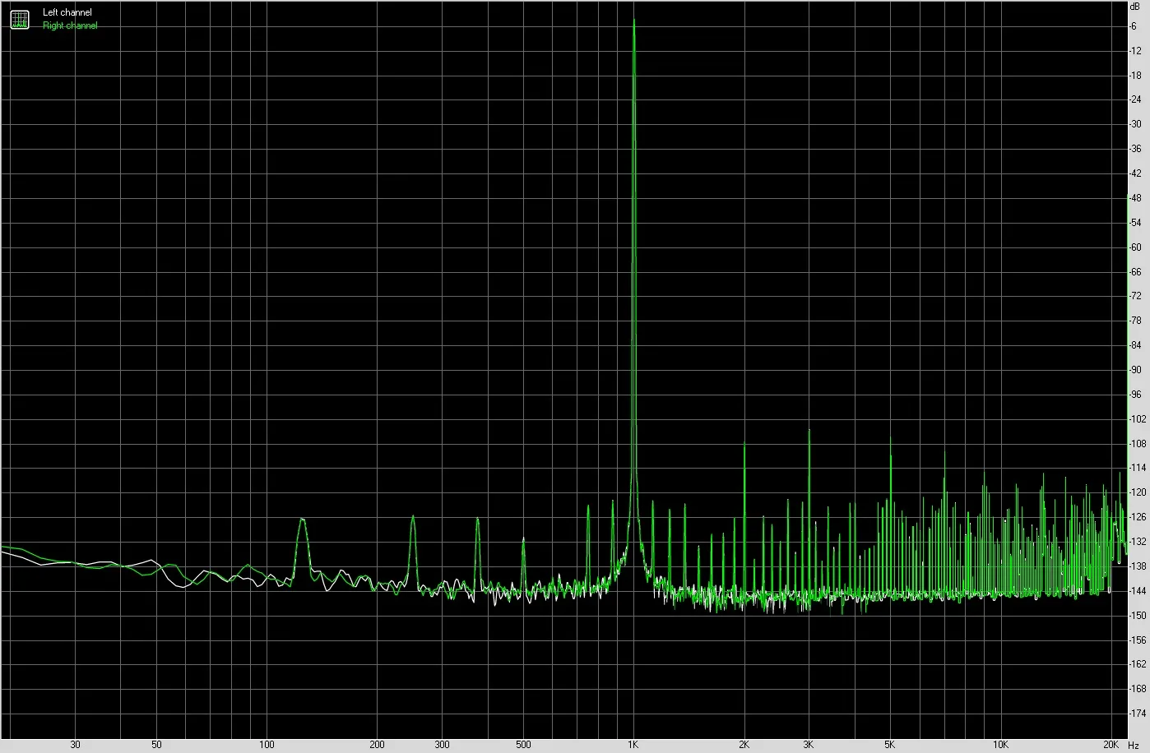Screen dimensions: 1150x753
Task: Click the "-24" dB axis value
Action: [1135, 100]
